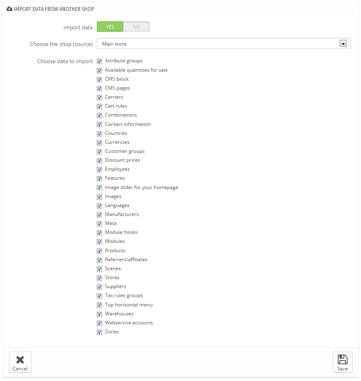Uncheck the Currencies checkbox
361x381 pixels.
pyautogui.click(x=99, y=143)
